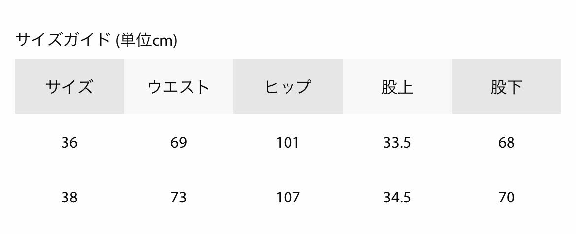Click the ヒップ column header

288,87
